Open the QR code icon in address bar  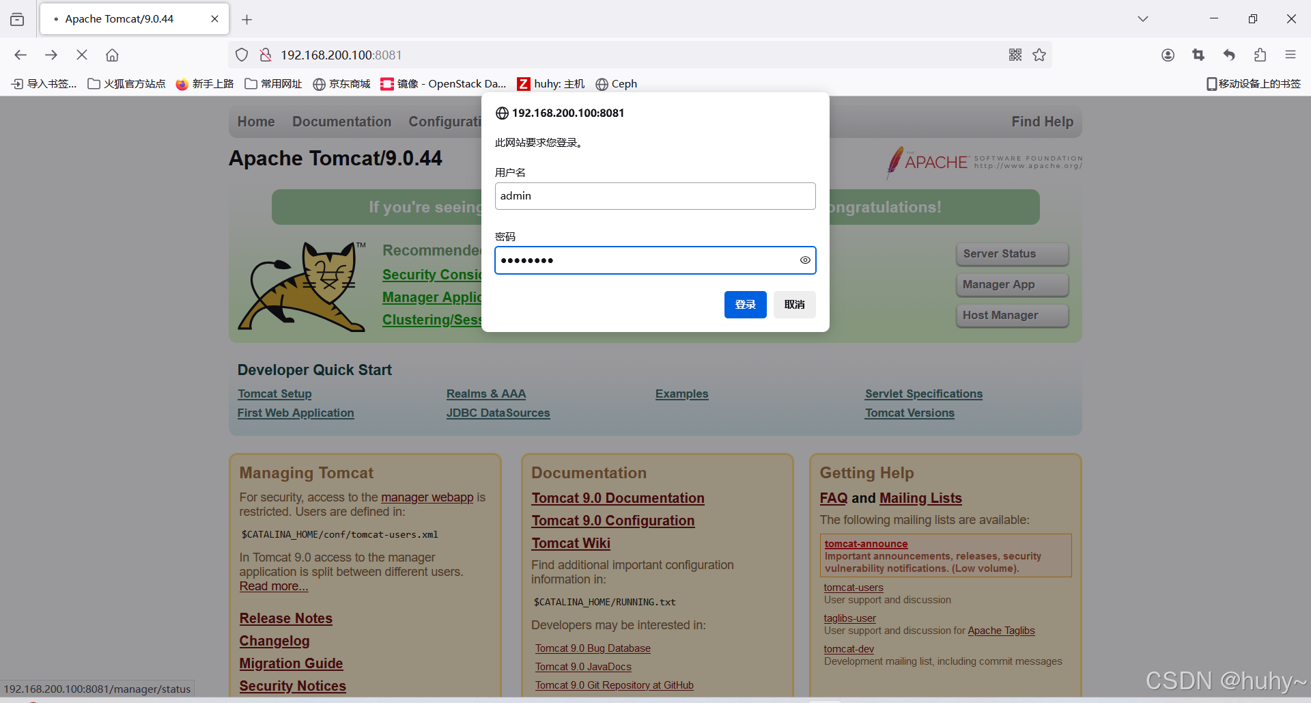1015,55
